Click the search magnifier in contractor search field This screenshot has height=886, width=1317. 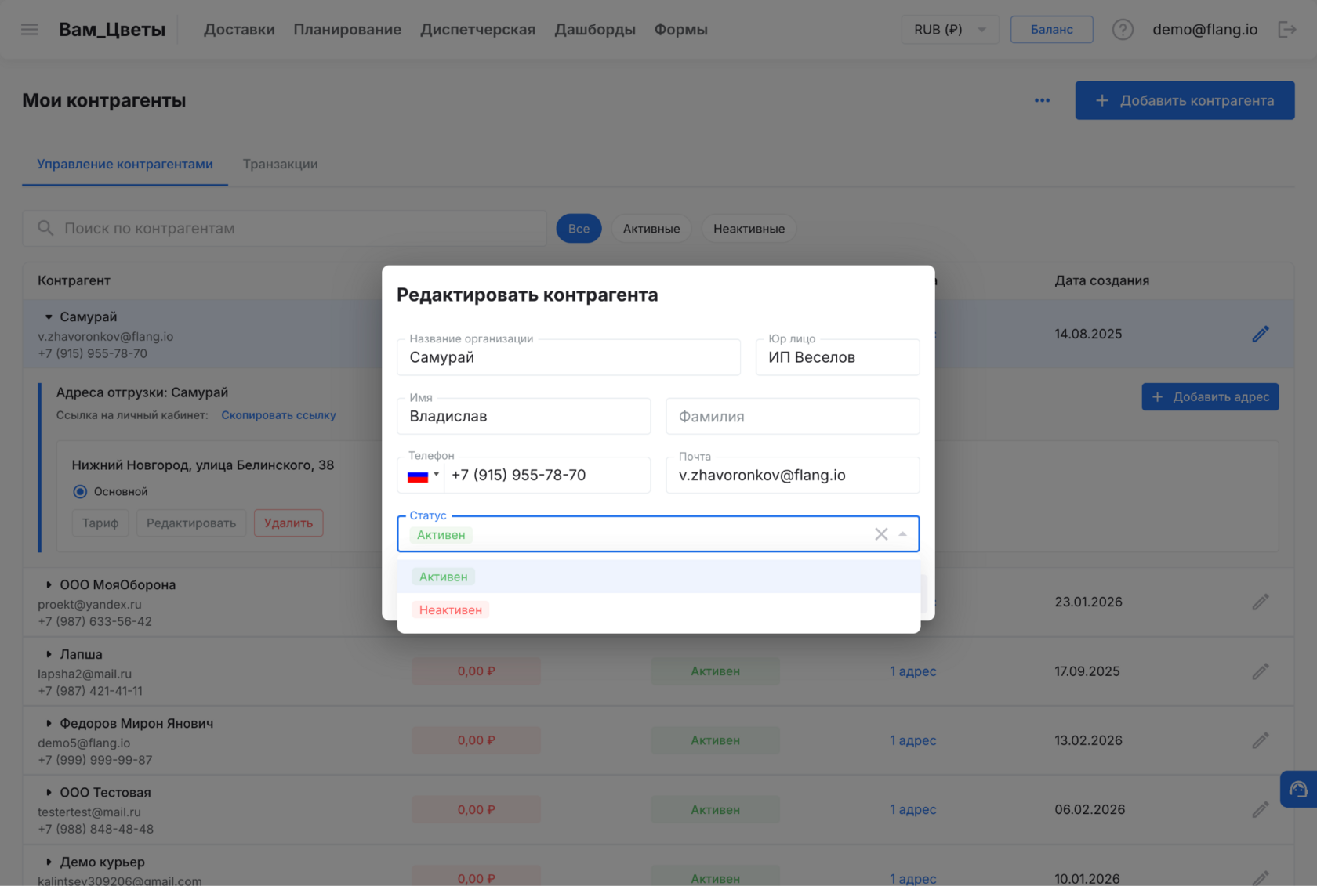click(45, 228)
